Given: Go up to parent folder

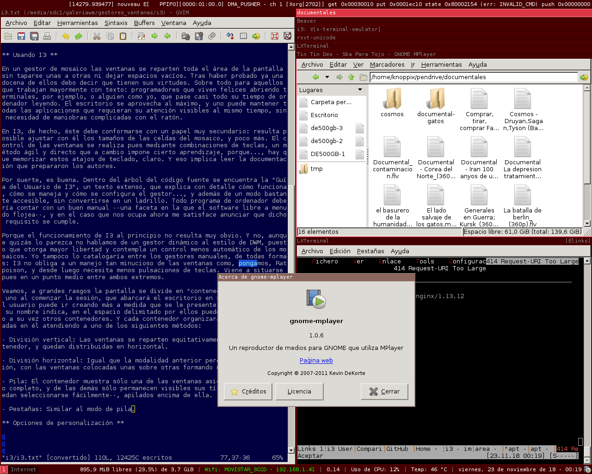Looking at the screenshot, I should click(351, 77).
